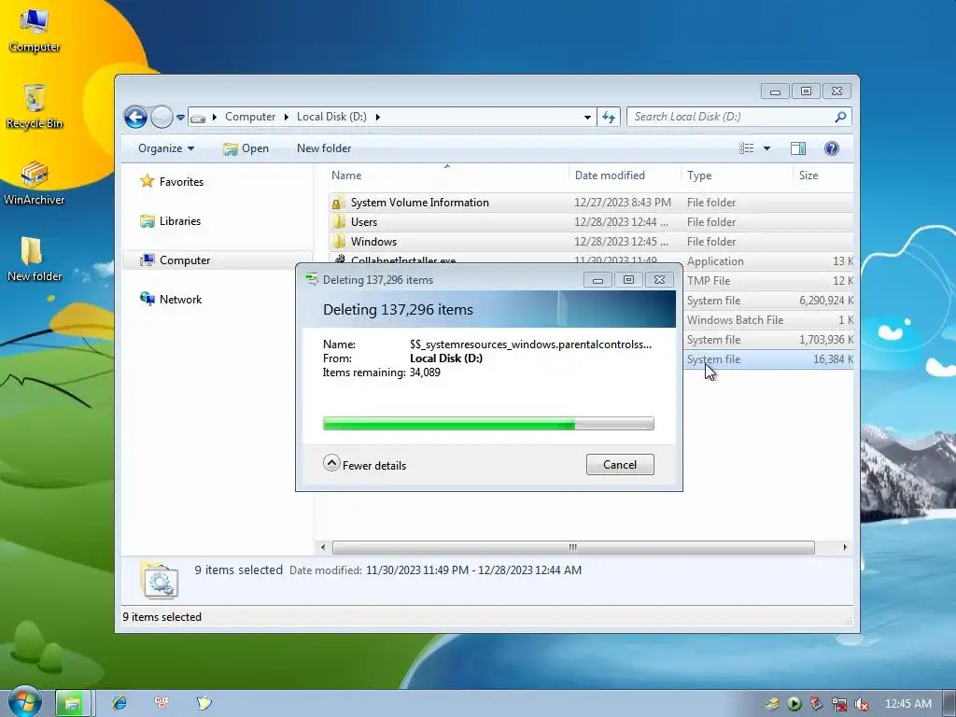The width and height of the screenshot is (956, 717).
Task: Click the horizontal scrollbar left arrow
Action: coord(323,547)
